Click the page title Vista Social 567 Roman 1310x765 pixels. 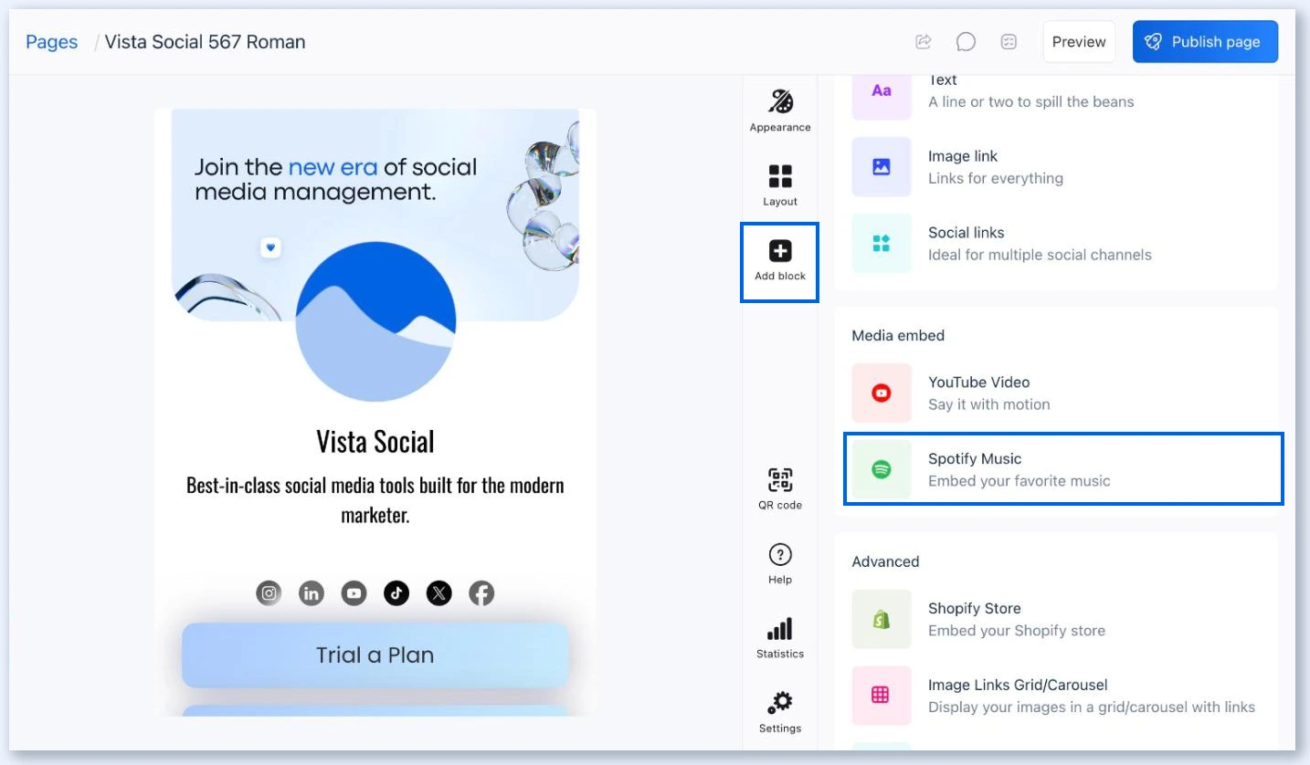coord(205,42)
